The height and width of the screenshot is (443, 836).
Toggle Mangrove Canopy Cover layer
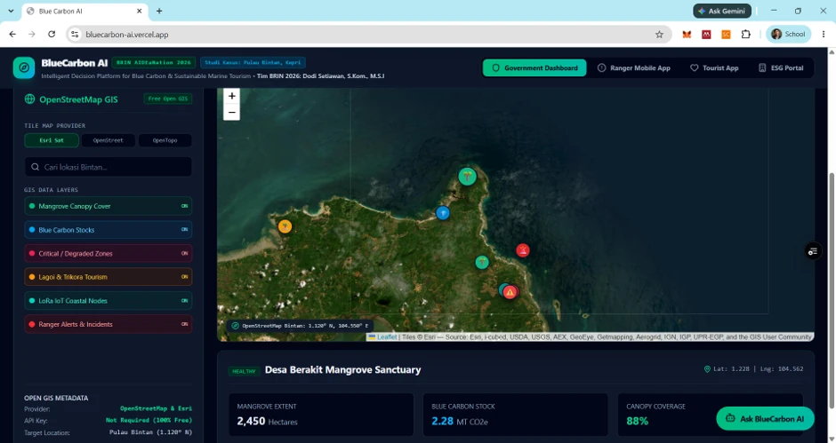109,206
